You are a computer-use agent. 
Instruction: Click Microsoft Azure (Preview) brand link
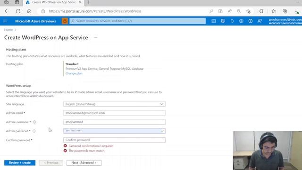(x=35, y=21)
